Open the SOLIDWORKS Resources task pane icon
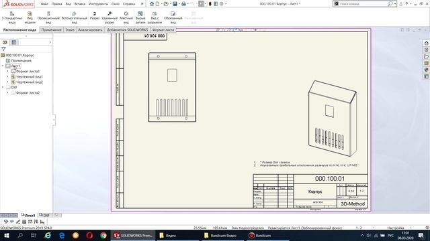 tap(426, 43)
